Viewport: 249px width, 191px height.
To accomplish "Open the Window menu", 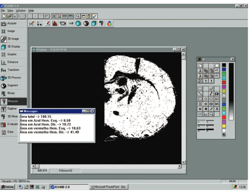I will click(21, 11).
